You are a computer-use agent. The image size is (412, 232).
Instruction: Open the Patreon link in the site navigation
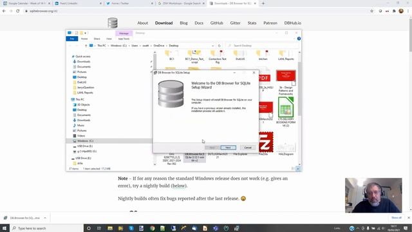pos(270,23)
